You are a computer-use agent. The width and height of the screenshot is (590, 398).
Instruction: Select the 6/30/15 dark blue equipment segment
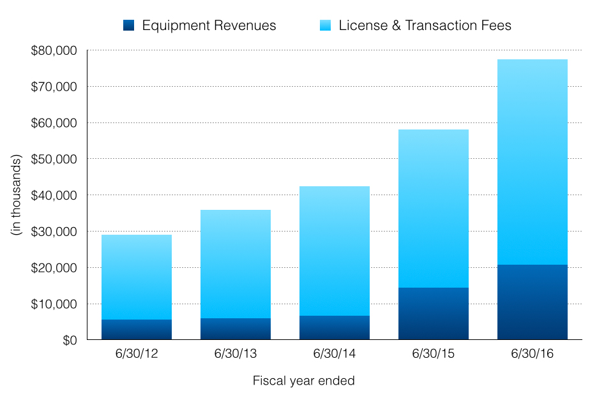(434, 314)
